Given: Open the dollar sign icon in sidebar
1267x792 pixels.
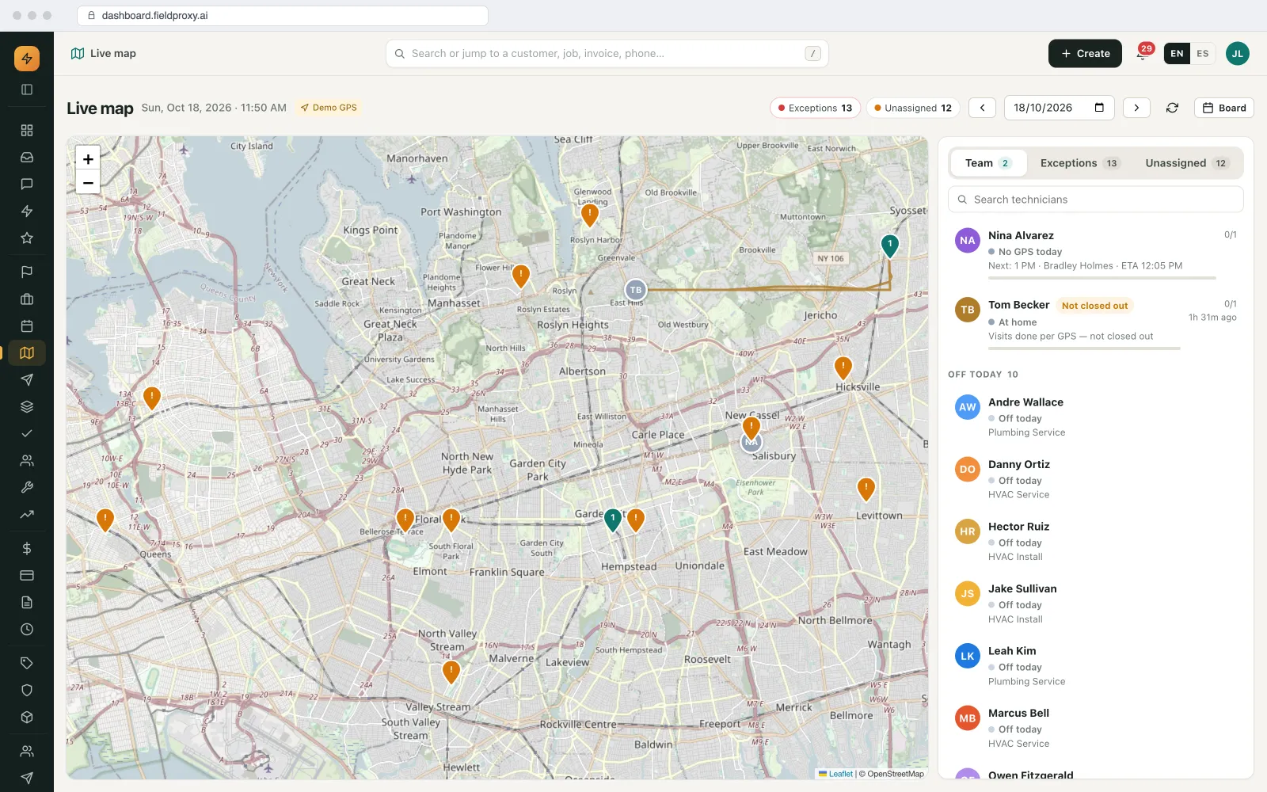Looking at the screenshot, I should tap(27, 548).
